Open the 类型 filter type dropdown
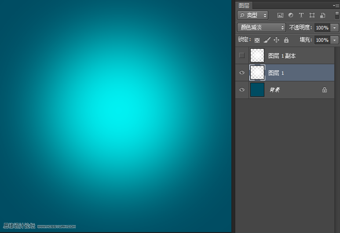Viewport: 340px width, 233px height. [252, 15]
